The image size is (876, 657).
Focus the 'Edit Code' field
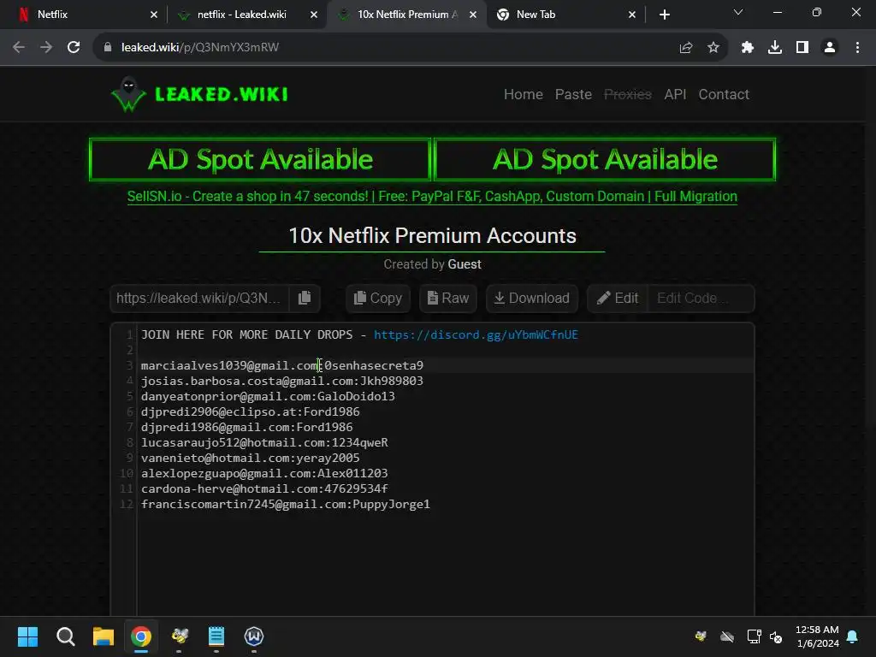[x=701, y=299]
